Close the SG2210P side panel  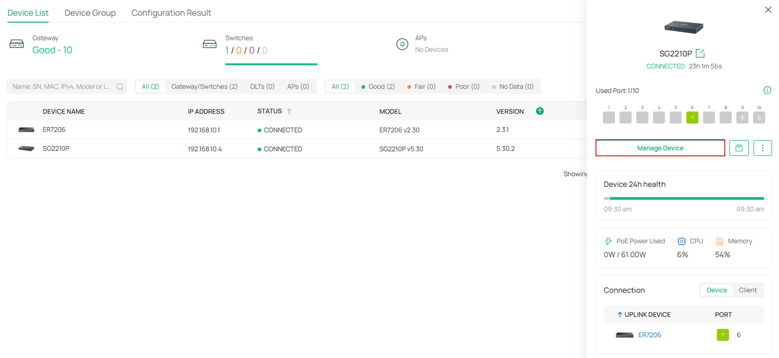pos(768,10)
